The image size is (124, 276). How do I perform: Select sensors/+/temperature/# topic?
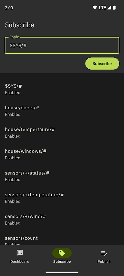point(62,198)
